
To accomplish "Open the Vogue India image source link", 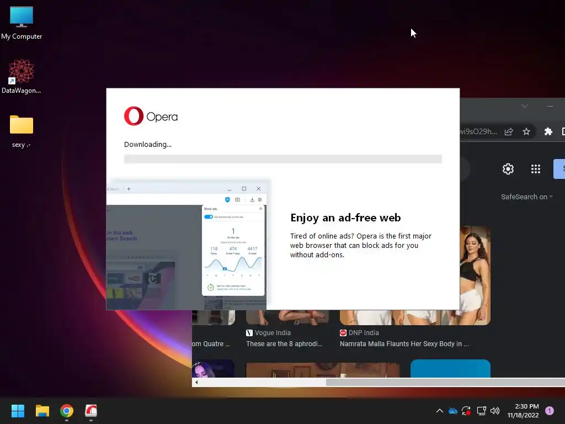I will point(269,333).
